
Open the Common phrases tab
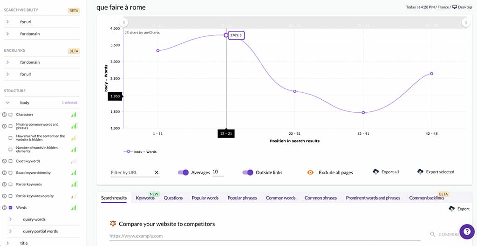(x=320, y=198)
